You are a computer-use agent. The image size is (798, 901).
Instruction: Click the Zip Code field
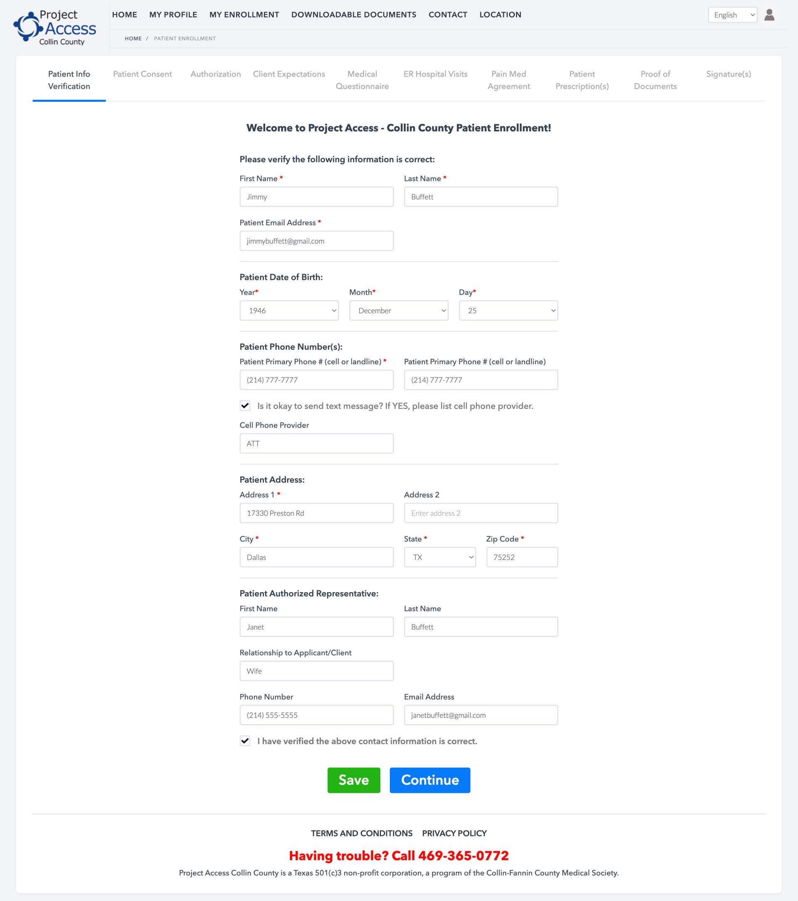click(522, 557)
